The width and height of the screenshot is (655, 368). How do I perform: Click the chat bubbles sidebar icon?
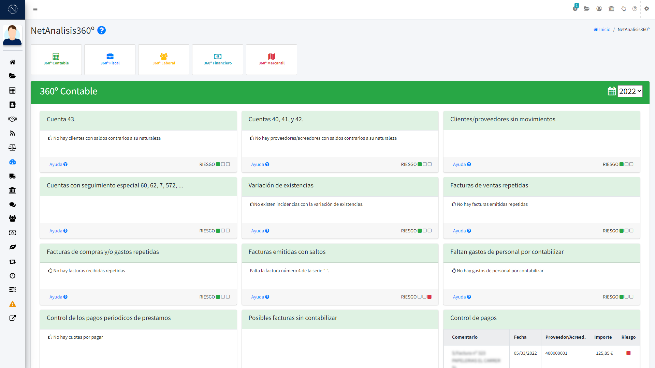12,204
